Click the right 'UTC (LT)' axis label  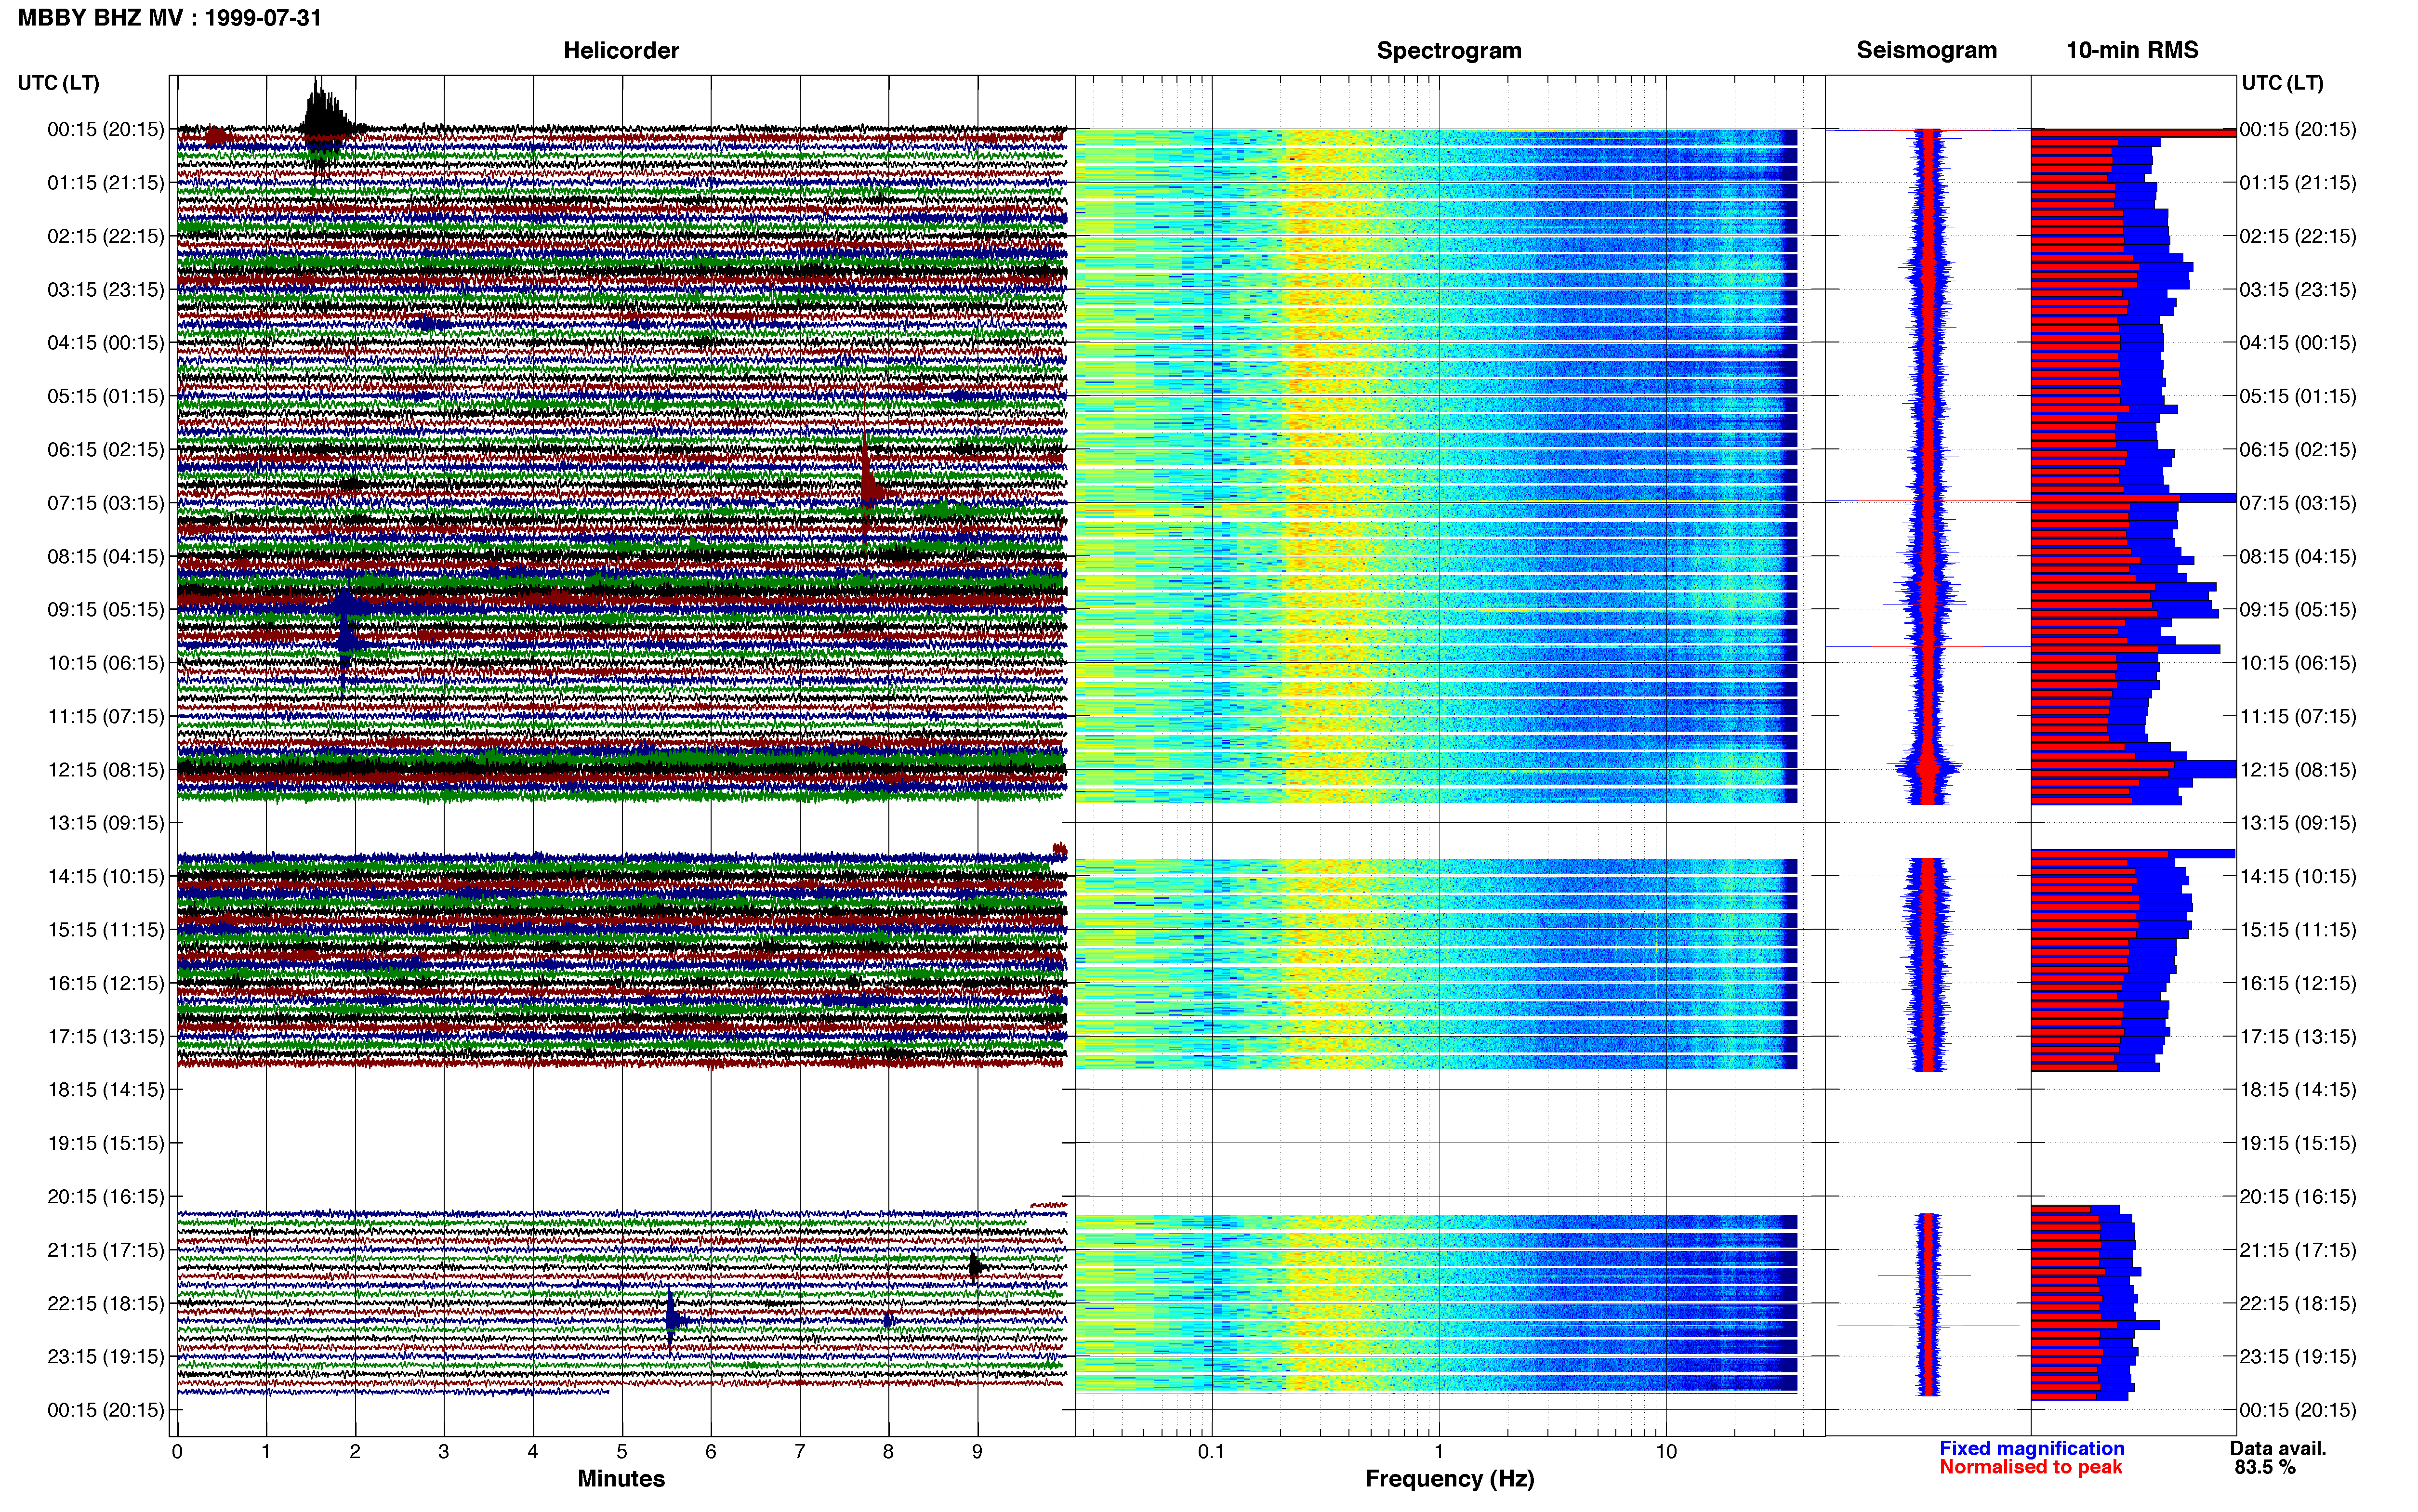point(2282,83)
